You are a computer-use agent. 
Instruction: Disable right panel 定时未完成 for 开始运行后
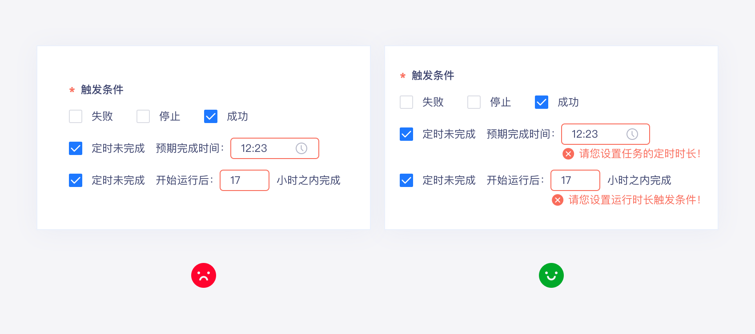[x=406, y=180]
